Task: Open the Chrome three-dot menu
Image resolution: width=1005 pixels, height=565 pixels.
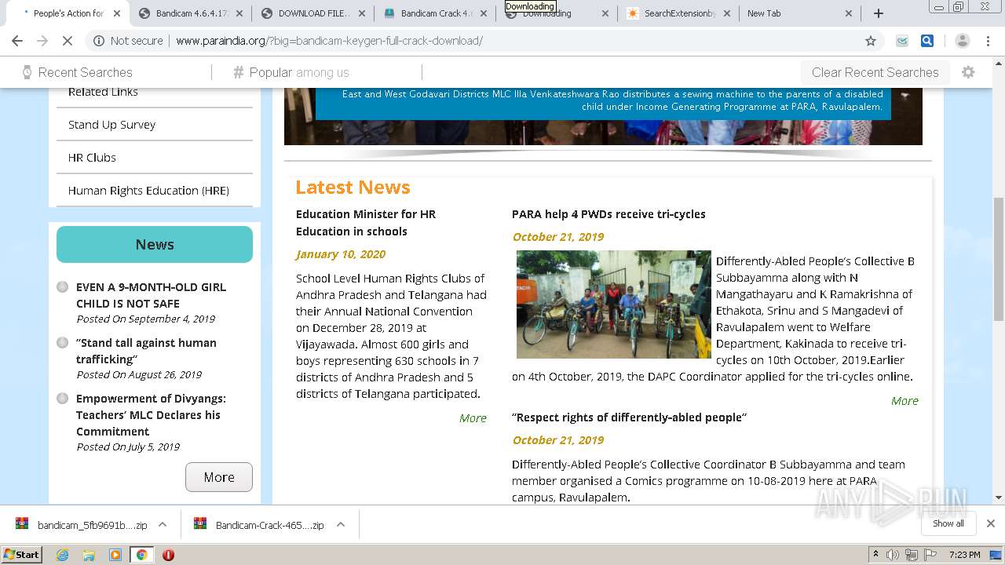Action: pyautogui.click(x=989, y=41)
